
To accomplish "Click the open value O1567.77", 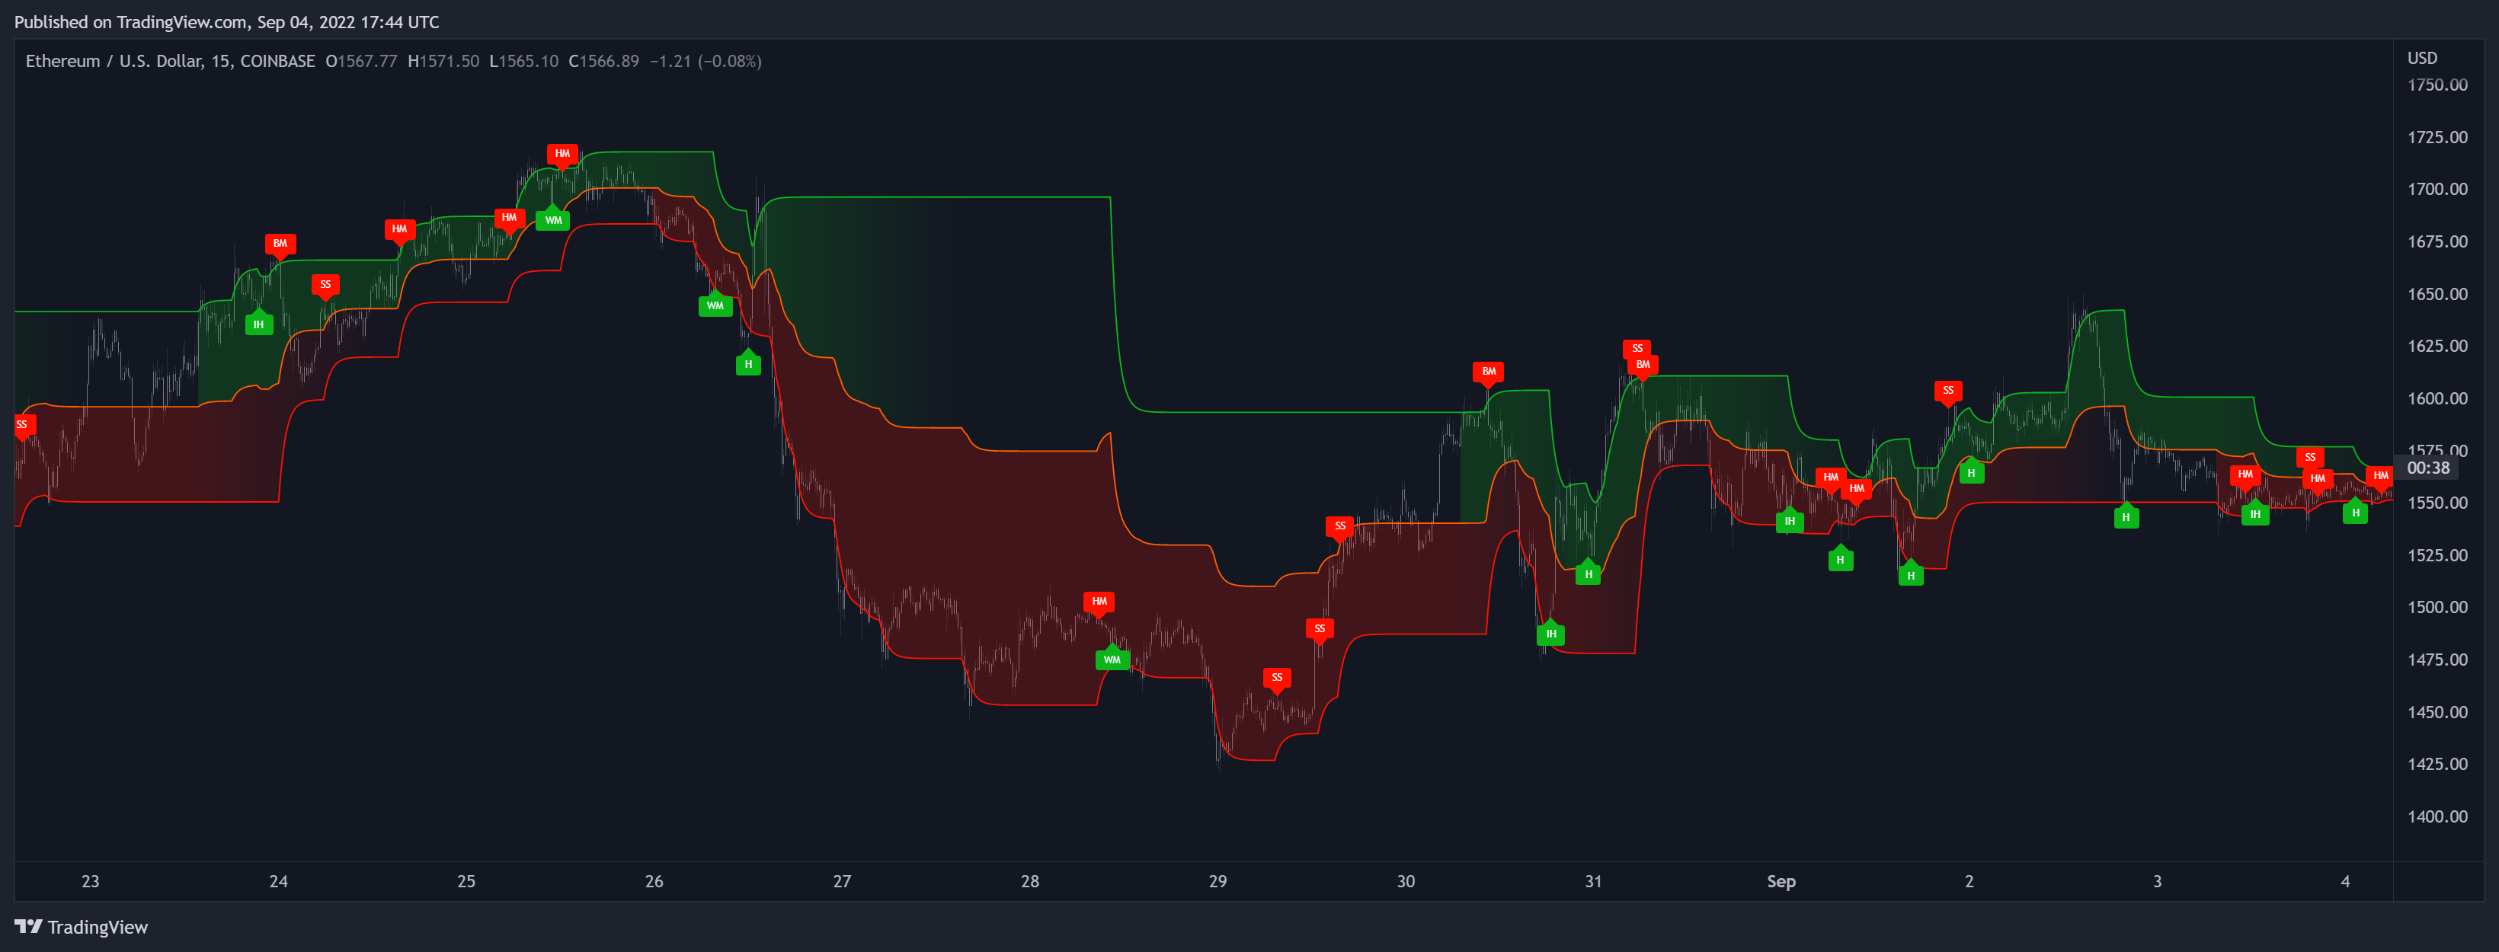I will click(x=361, y=61).
